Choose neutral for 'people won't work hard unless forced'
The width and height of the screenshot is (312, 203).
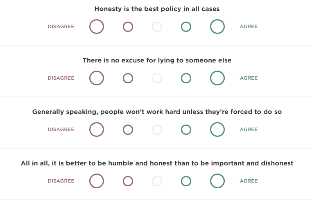click(x=157, y=129)
